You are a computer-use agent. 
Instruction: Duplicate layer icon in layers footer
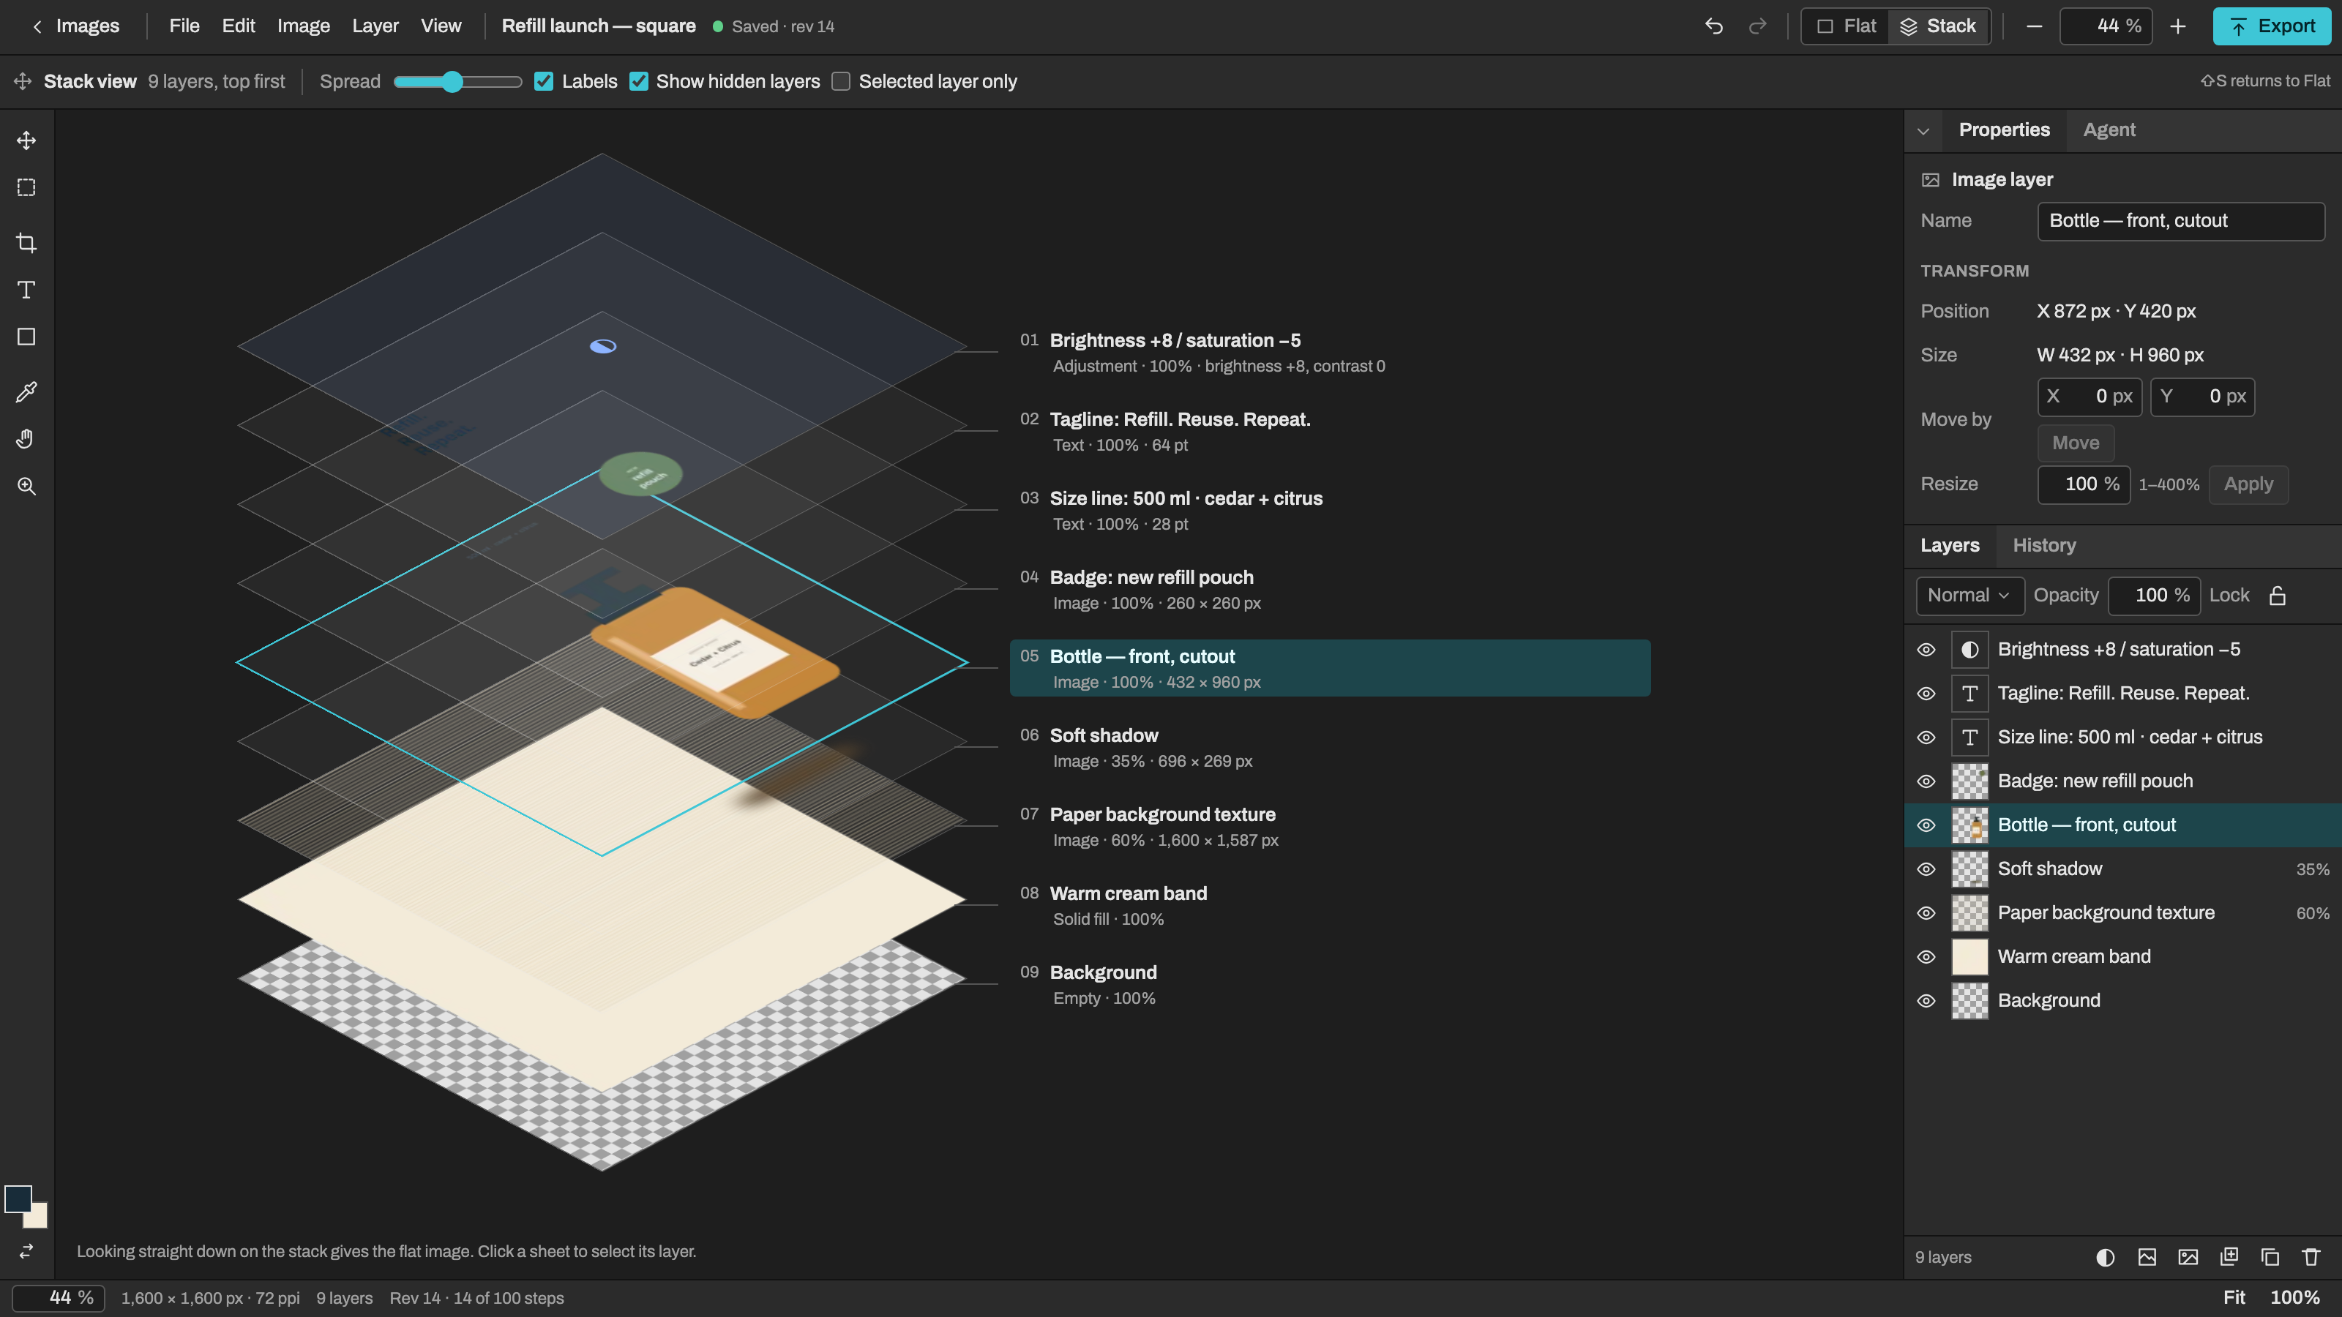coord(2270,1257)
